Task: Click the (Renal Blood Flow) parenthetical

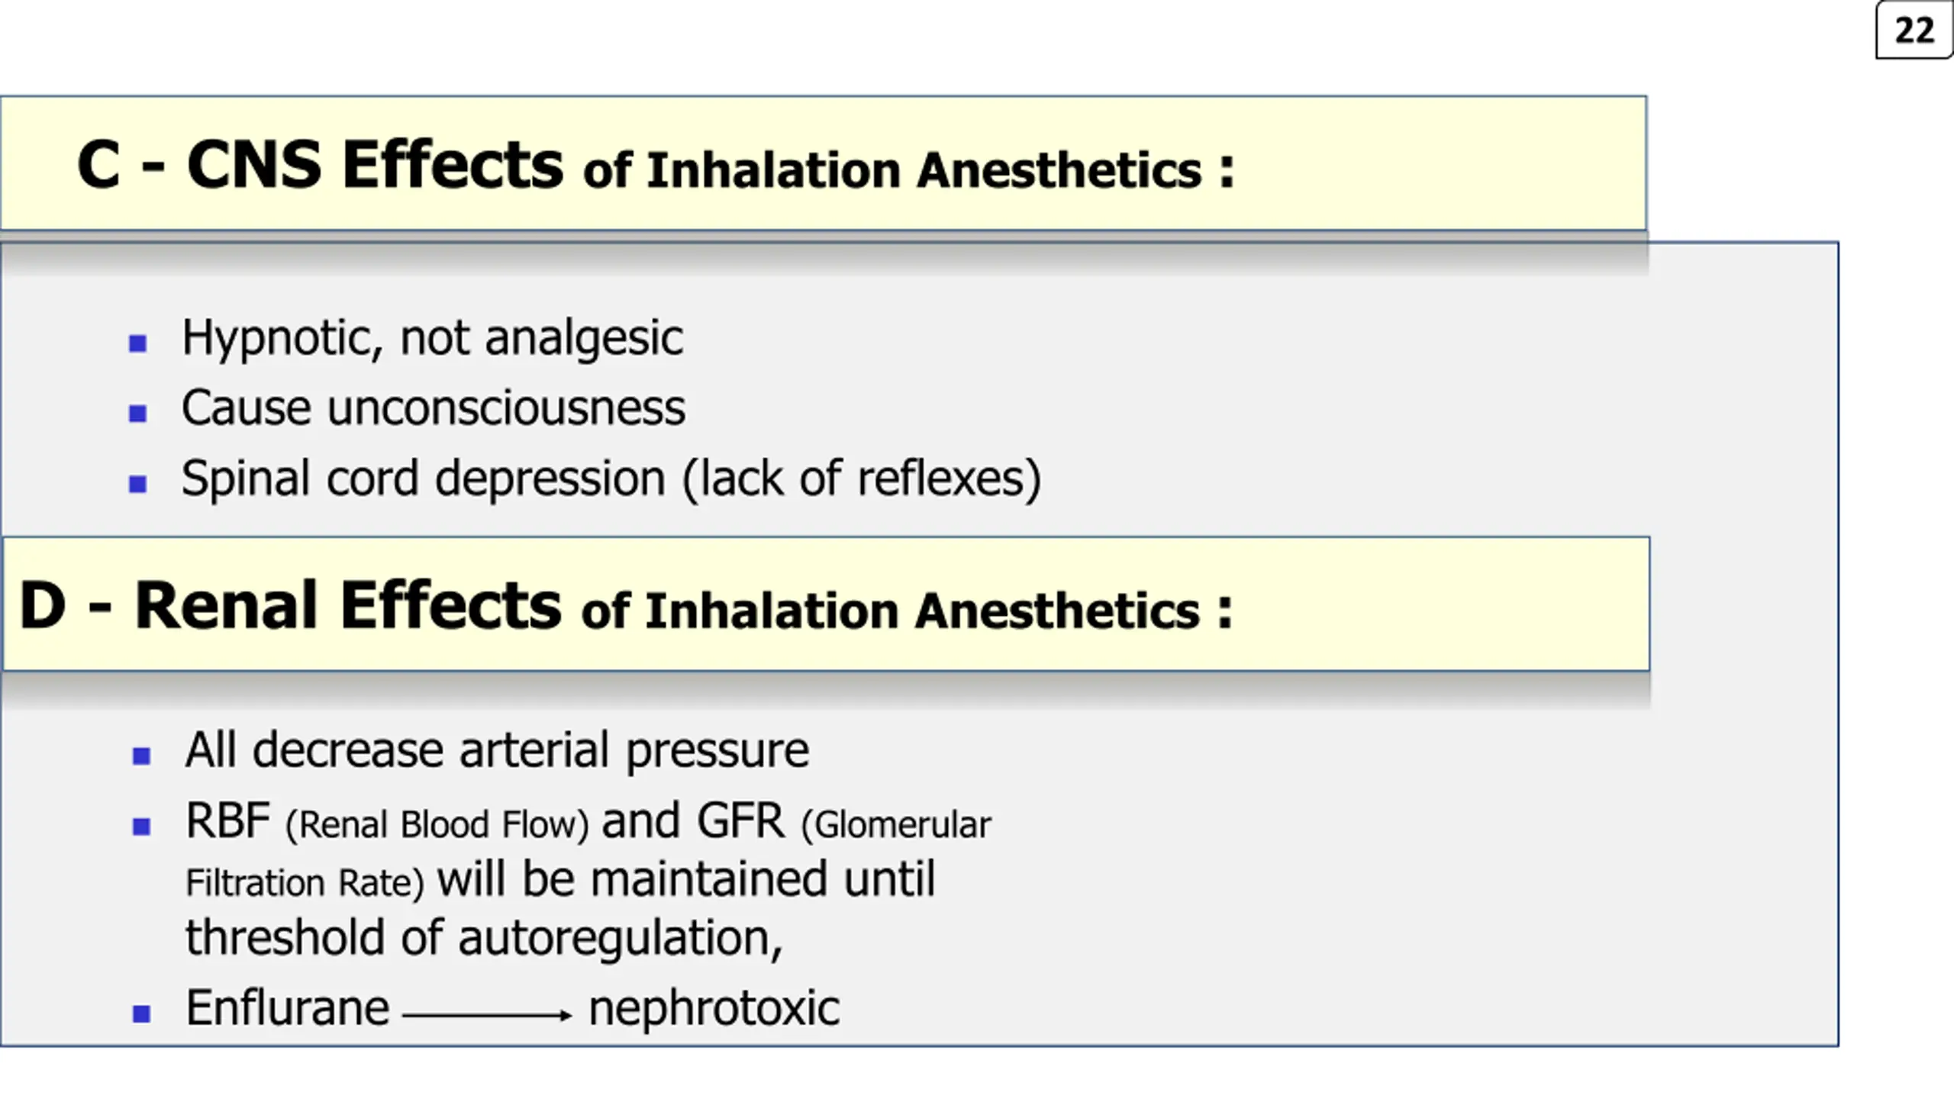Action: point(437,825)
